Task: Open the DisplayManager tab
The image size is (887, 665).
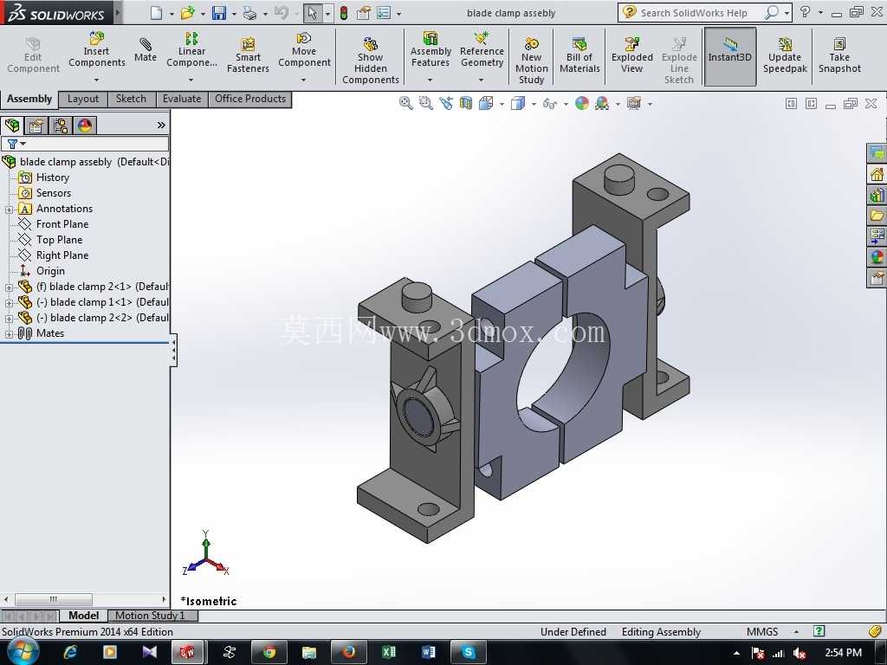Action: pos(86,125)
